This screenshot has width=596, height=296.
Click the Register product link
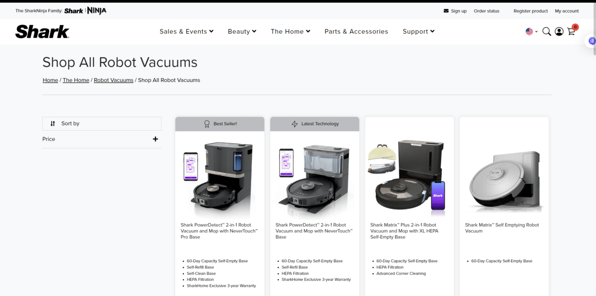[530, 11]
